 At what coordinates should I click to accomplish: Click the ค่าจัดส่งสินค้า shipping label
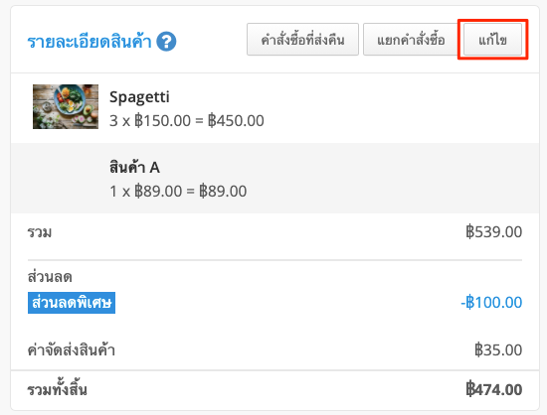point(72,349)
